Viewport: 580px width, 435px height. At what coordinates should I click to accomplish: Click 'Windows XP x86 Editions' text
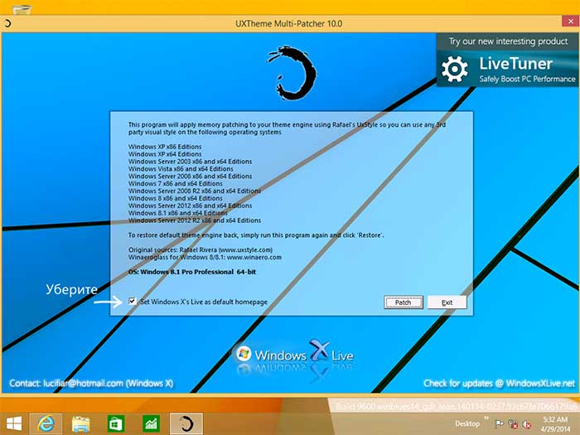coord(165,147)
